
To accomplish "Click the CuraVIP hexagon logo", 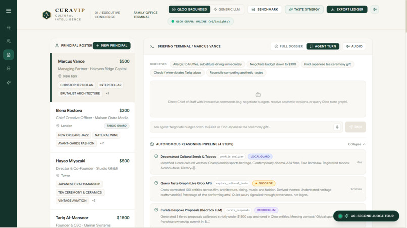I will (47, 15).
